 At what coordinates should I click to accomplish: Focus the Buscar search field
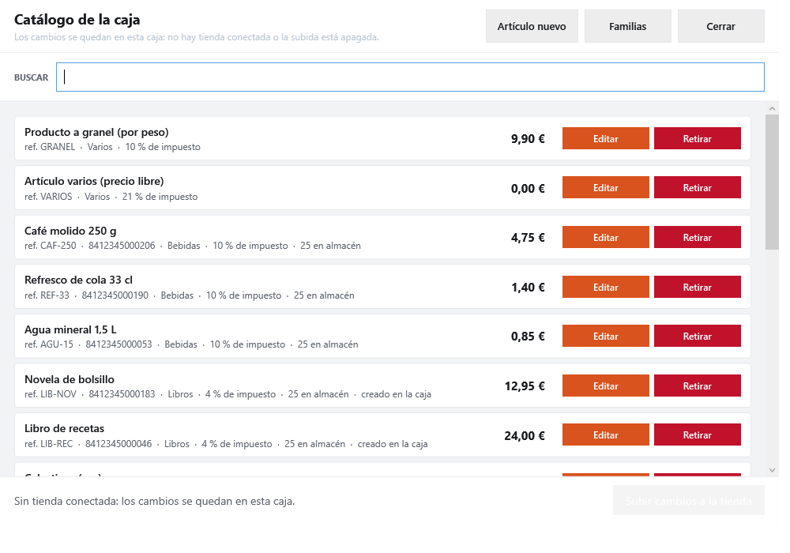coord(410,77)
